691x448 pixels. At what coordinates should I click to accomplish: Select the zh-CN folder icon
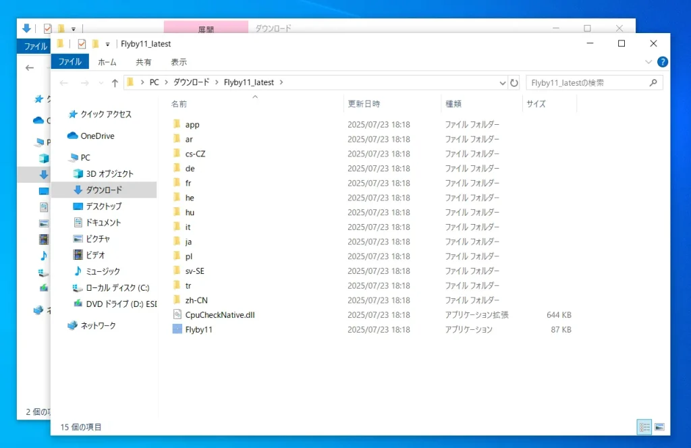point(177,300)
